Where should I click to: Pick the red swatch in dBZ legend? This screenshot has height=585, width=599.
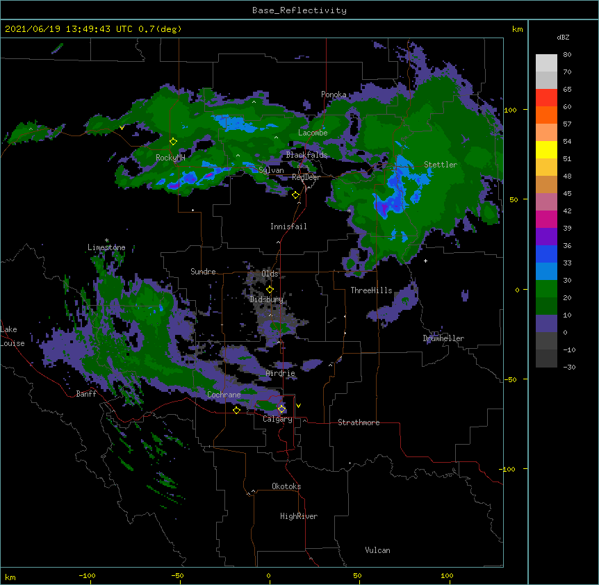(546, 97)
